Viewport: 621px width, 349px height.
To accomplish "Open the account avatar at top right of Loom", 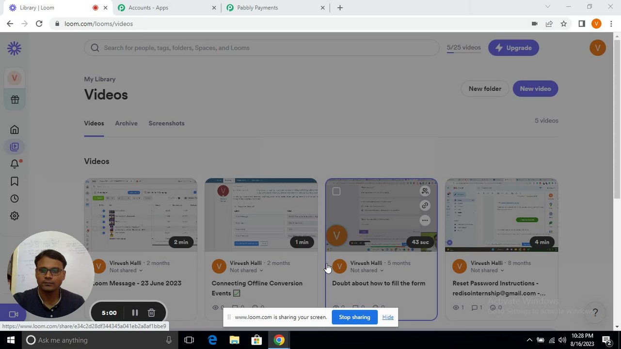I will click(x=597, y=48).
